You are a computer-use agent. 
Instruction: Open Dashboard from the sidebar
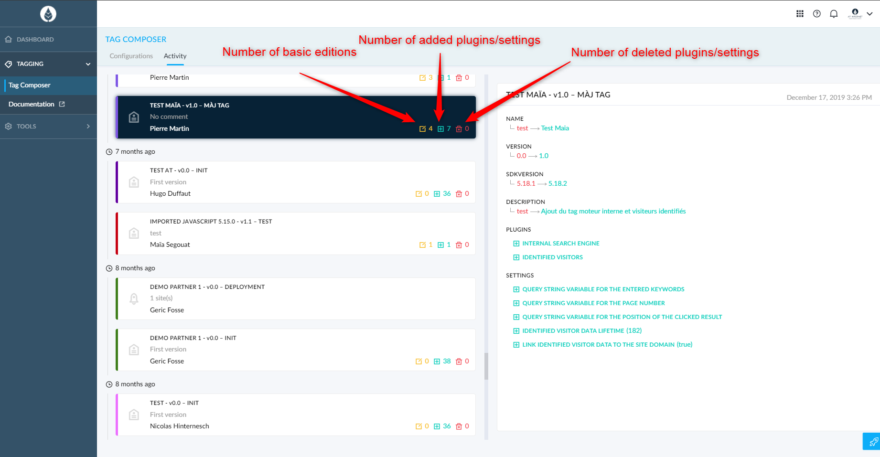tap(35, 39)
